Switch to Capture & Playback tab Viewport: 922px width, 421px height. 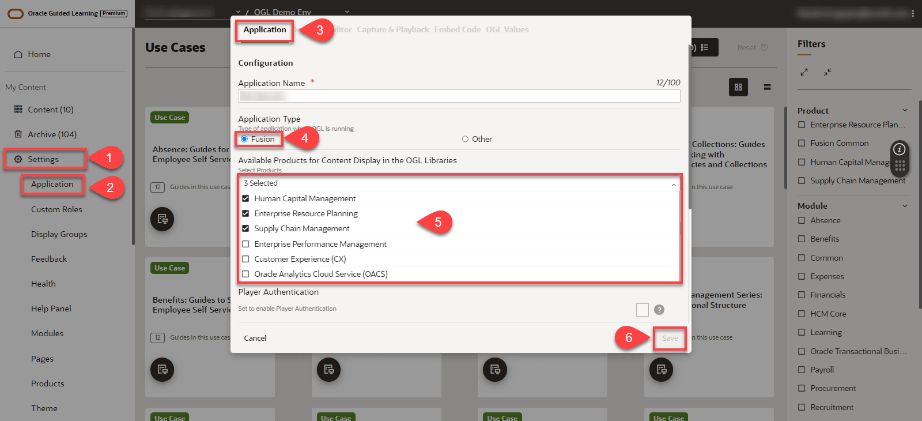click(392, 29)
